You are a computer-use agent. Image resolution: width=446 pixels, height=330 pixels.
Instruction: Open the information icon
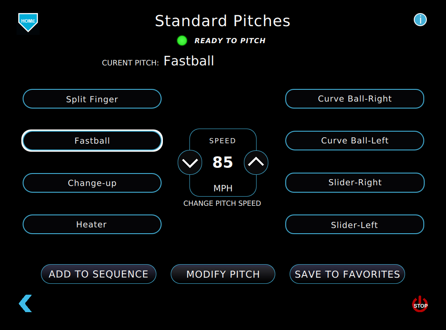coord(420,20)
